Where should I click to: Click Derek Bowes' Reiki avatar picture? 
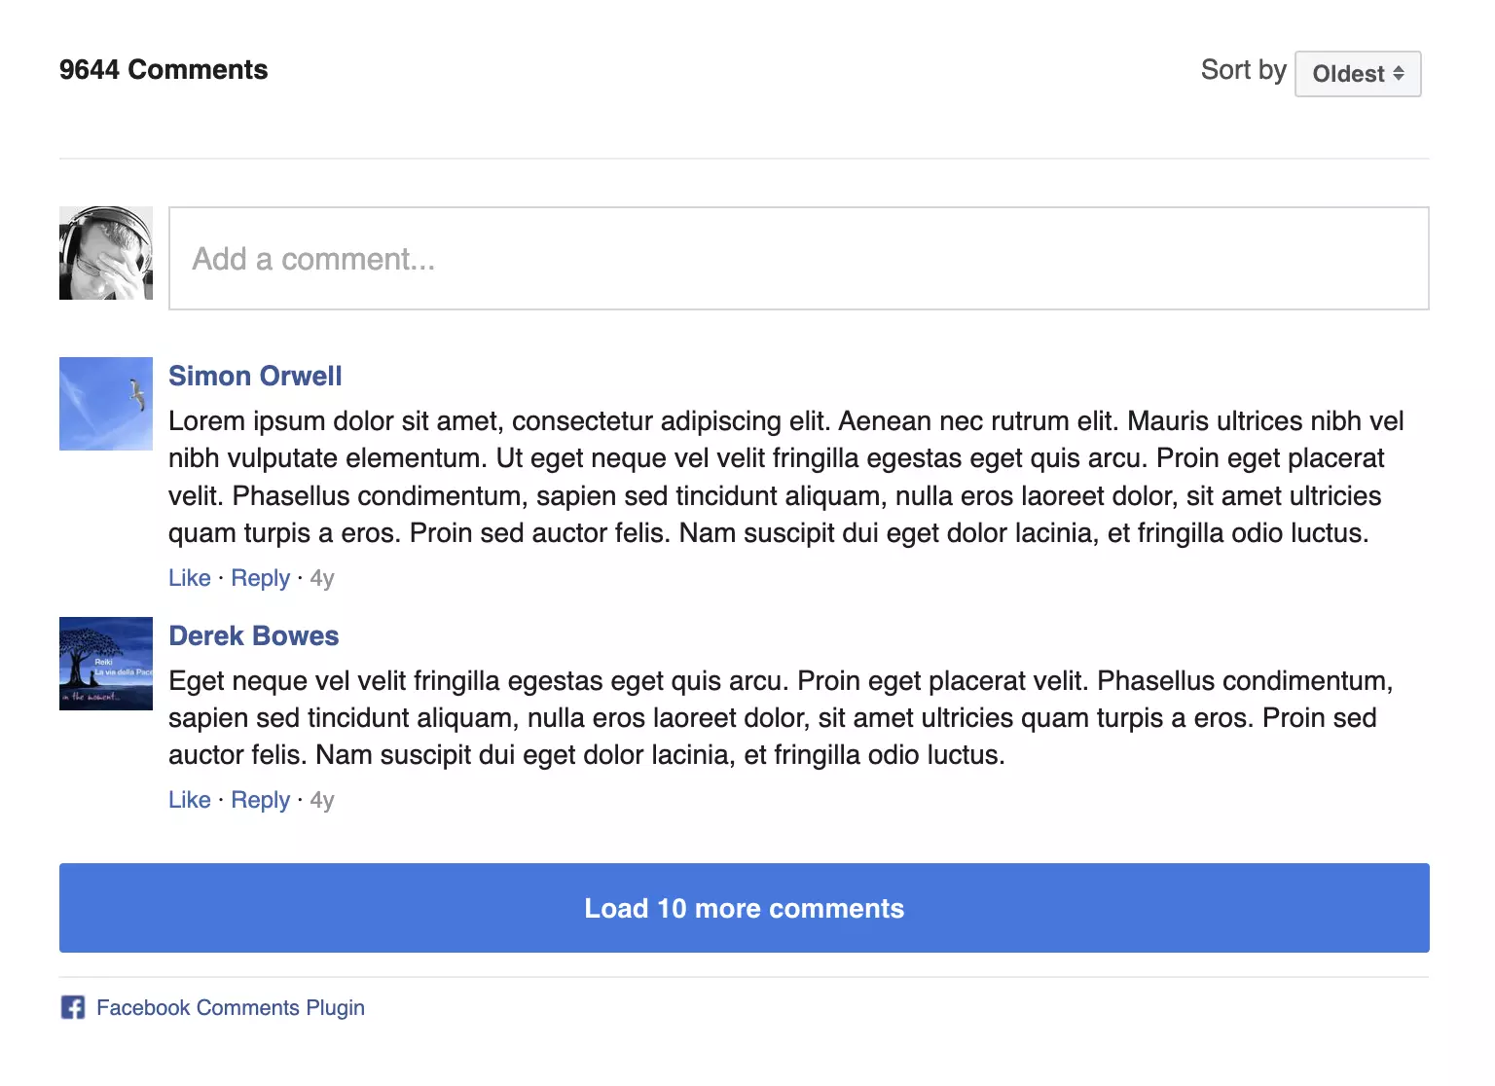coord(105,664)
